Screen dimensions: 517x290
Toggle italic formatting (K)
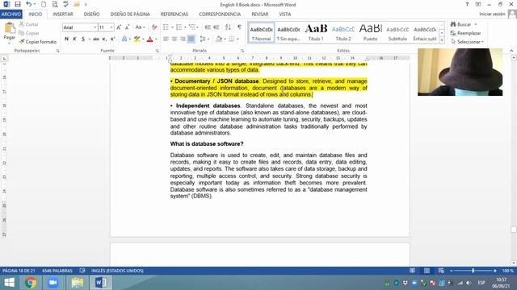click(74, 39)
